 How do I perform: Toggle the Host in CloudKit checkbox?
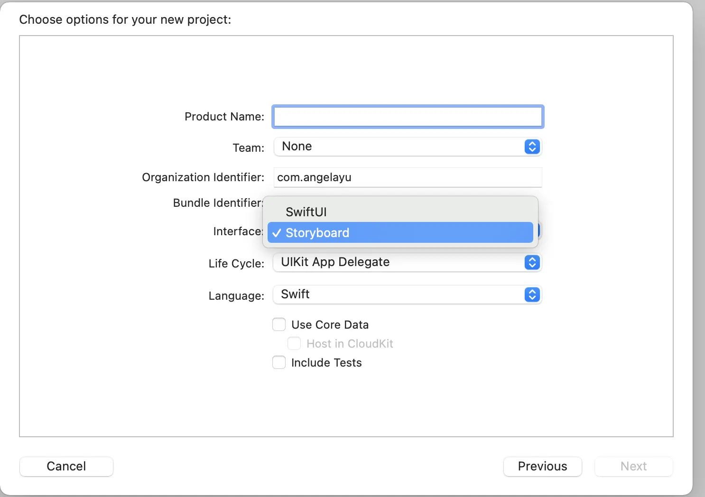coord(294,343)
